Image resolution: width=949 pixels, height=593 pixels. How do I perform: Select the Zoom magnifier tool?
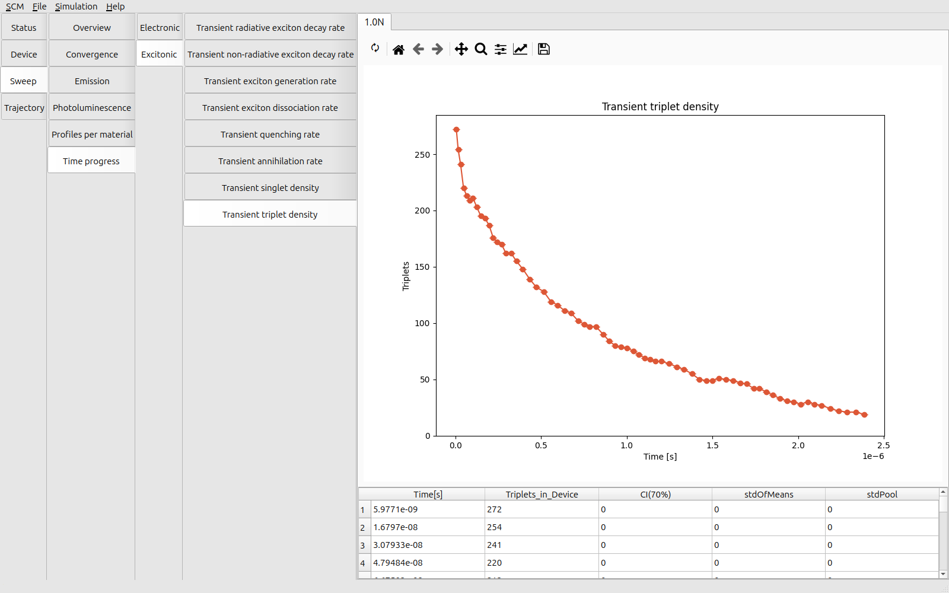[481, 49]
